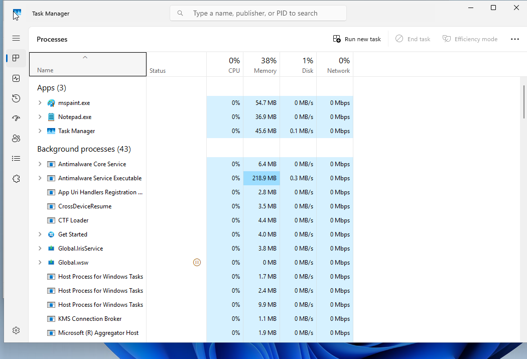This screenshot has height=359, width=527.
Task: Click the Antimalware Core Service icon
Action: click(51, 164)
